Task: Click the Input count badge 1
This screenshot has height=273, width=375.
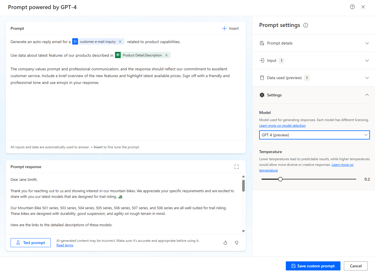Action: point(281,60)
